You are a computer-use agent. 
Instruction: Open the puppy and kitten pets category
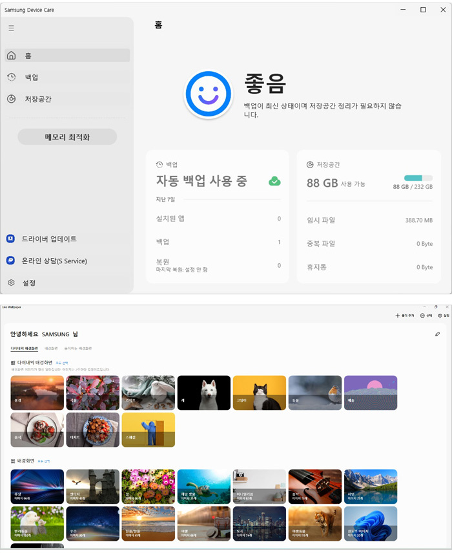click(x=37, y=524)
